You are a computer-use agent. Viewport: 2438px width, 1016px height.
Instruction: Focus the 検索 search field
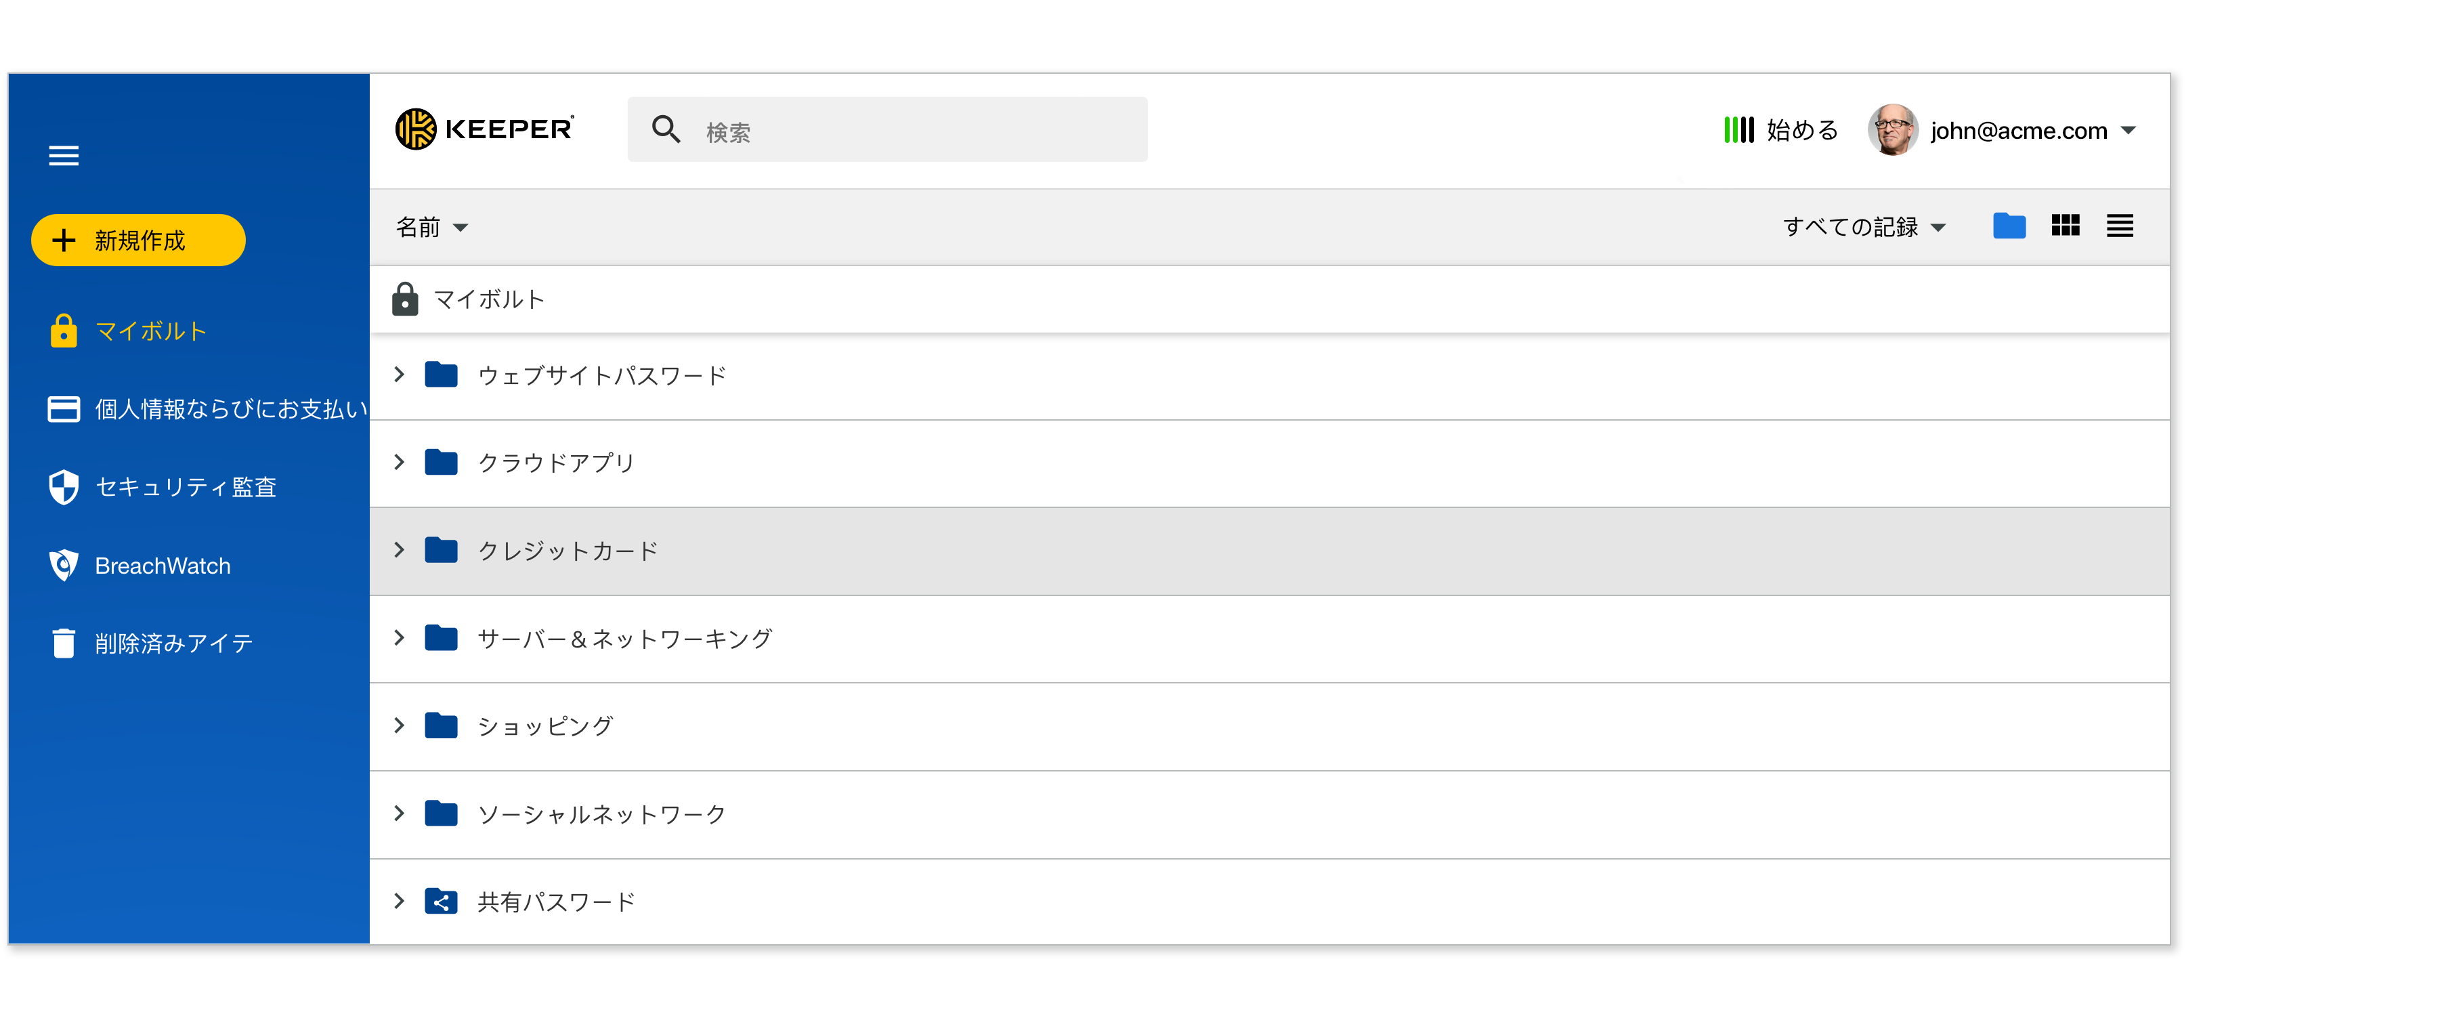886,130
